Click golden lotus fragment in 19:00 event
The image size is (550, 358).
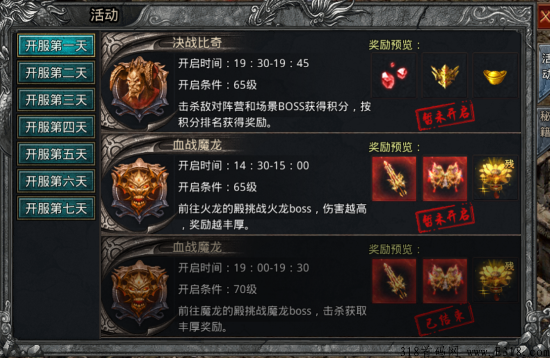(x=495, y=281)
